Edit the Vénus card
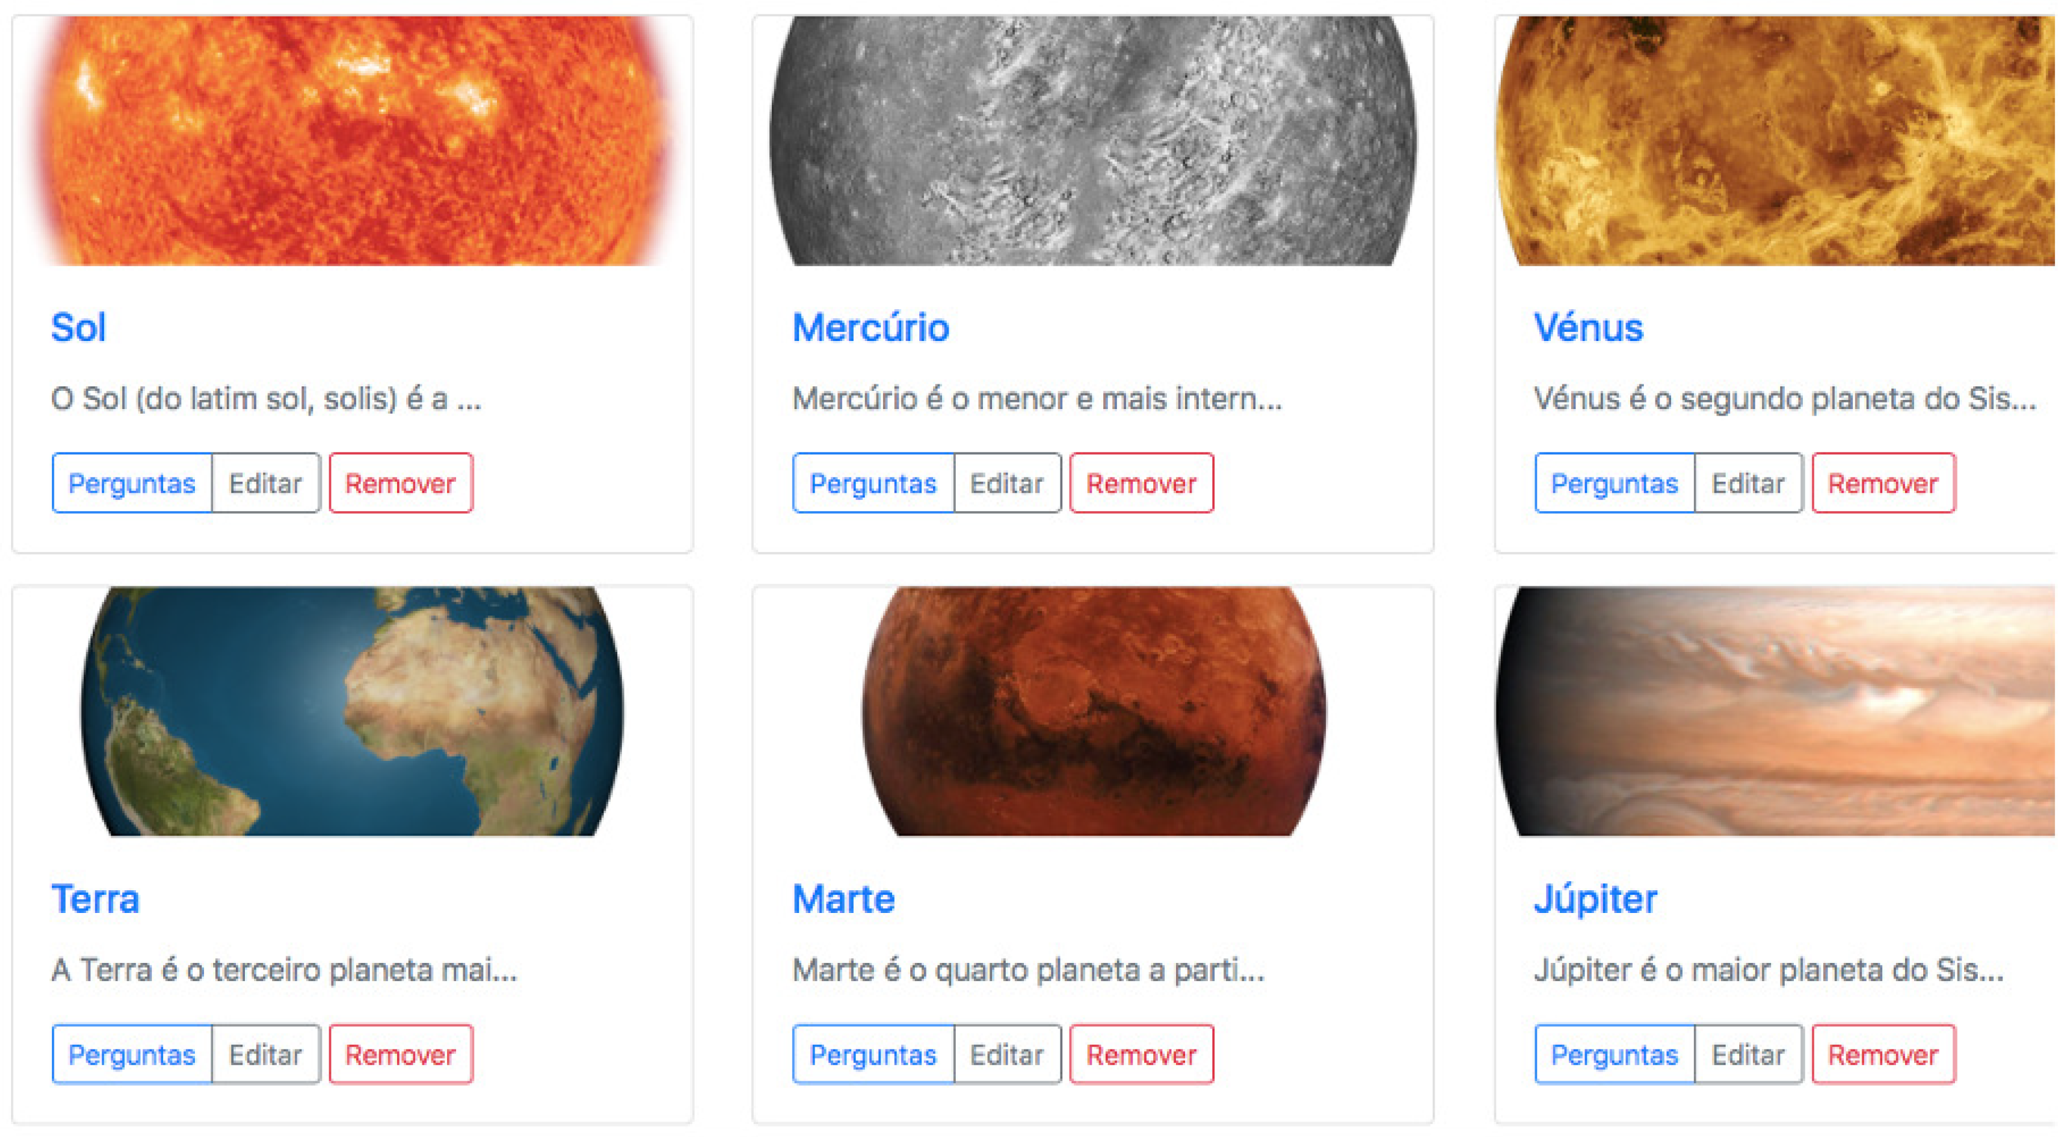 coord(1748,483)
